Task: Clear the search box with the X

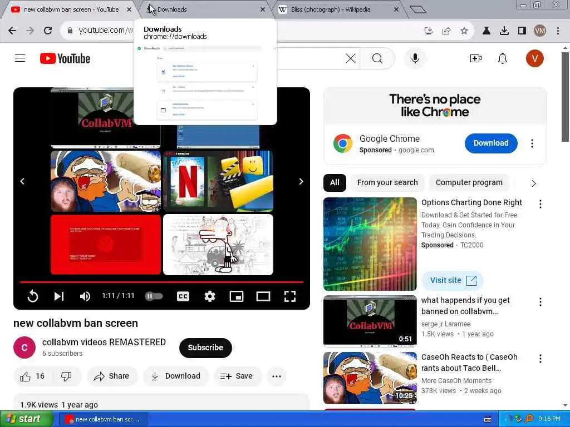Action: (x=351, y=58)
